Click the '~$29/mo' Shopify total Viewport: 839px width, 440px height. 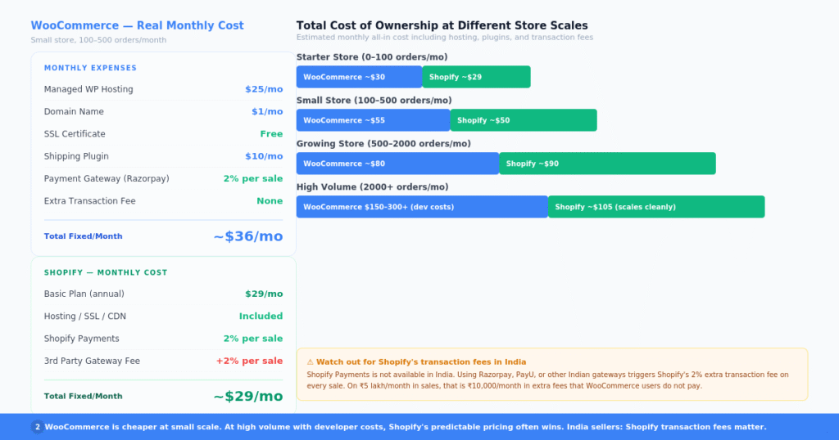(248, 396)
